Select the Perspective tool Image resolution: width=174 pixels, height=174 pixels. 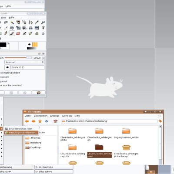point(30,28)
